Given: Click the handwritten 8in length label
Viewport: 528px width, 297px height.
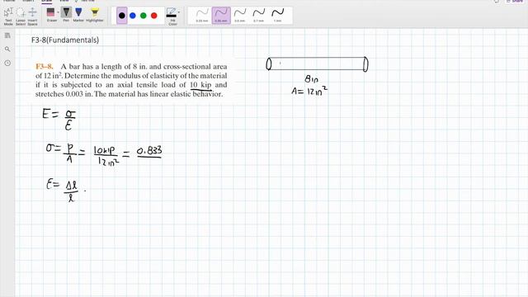Looking at the screenshot, I should pyautogui.click(x=311, y=79).
